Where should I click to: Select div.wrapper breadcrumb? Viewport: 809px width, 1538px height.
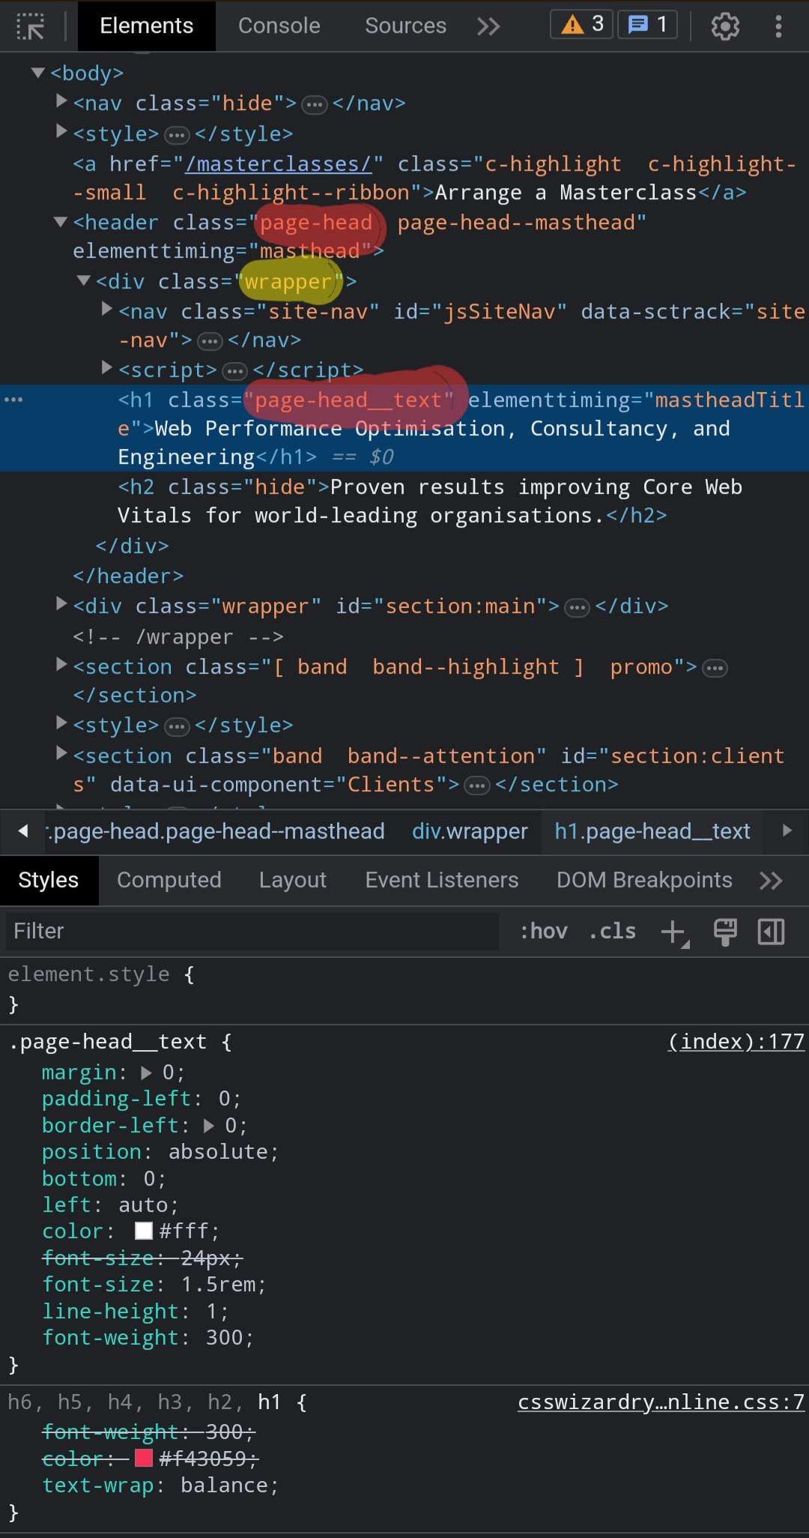pos(470,831)
